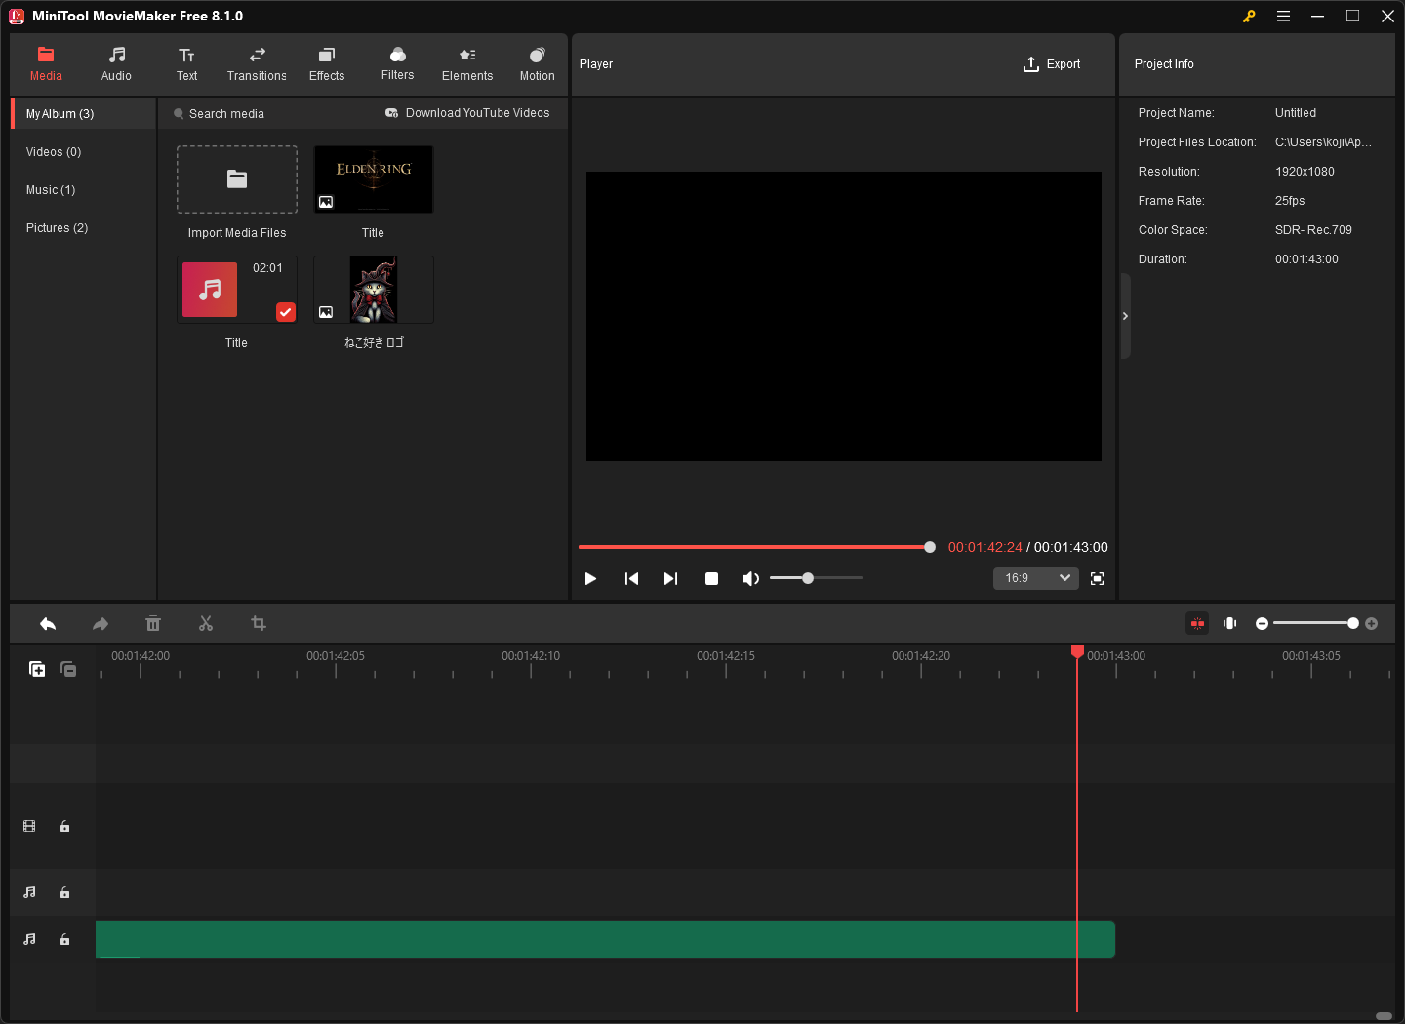Open the Motion tab
The height and width of the screenshot is (1024, 1405).
pos(537,64)
